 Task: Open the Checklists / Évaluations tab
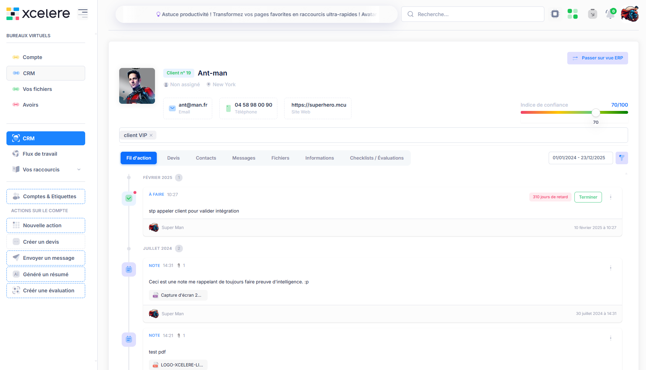[x=377, y=158]
